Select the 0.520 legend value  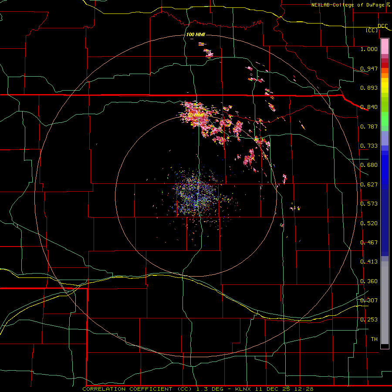369,223
